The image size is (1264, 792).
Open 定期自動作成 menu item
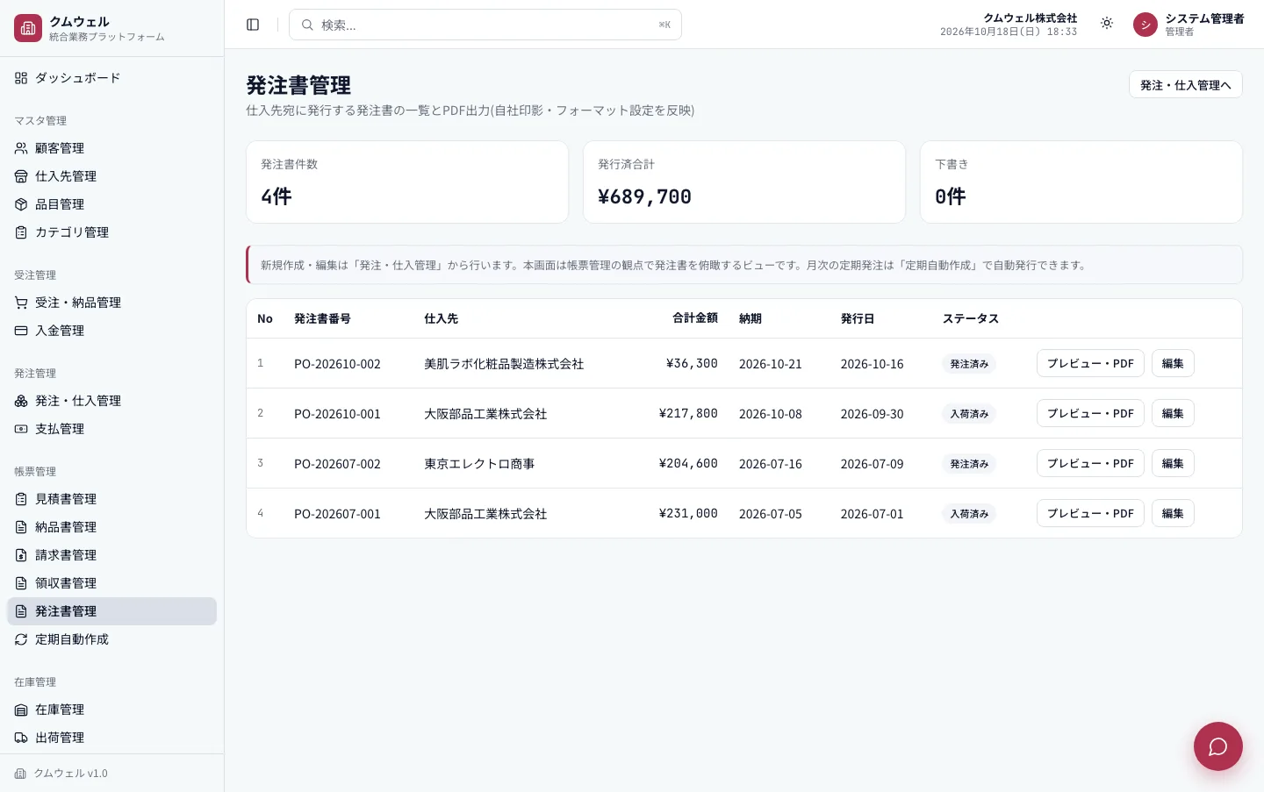point(111,639)
